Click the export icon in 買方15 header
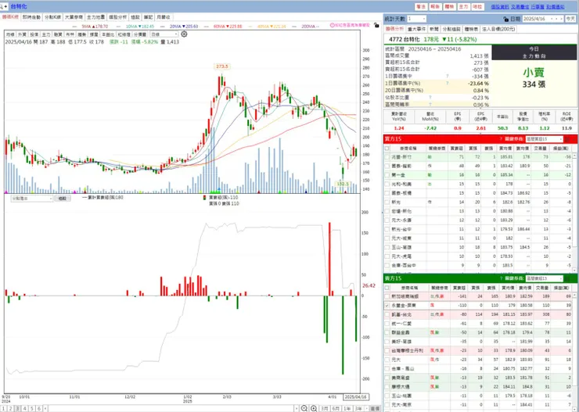 (x=568, y=139)
